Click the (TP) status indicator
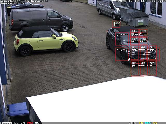 coord(133,123)
